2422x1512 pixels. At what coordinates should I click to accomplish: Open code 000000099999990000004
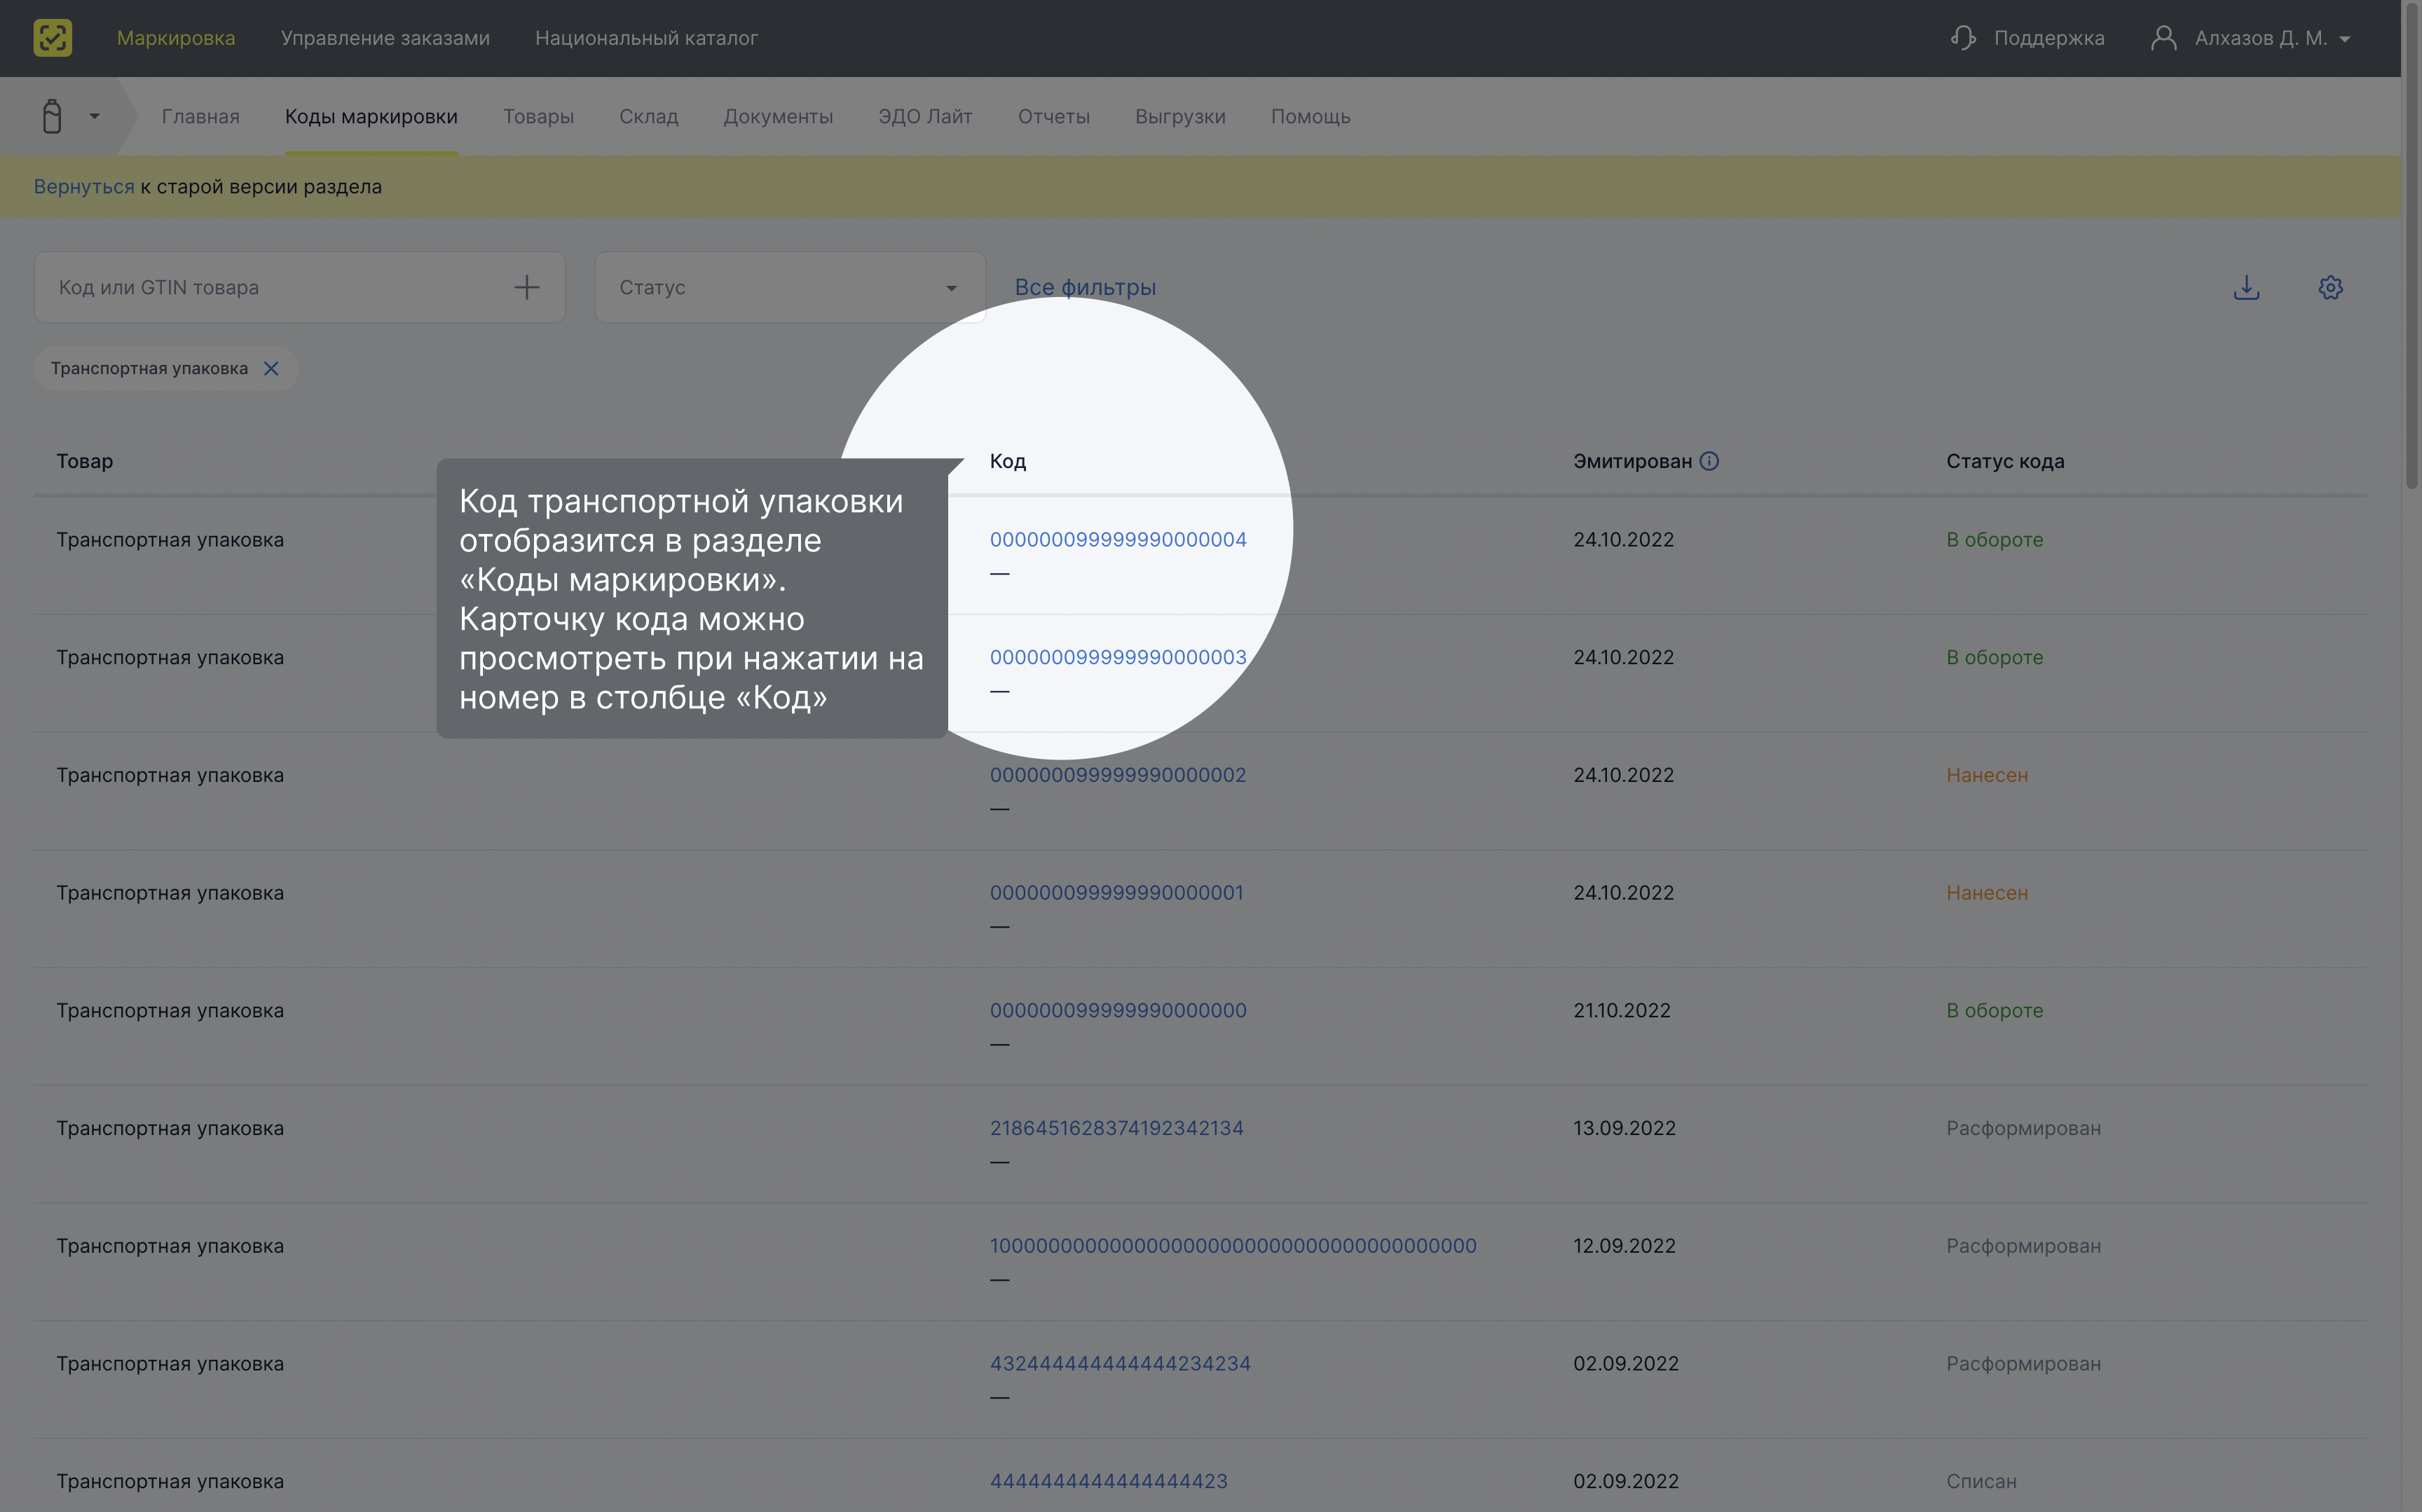(x=1118, y=540)
